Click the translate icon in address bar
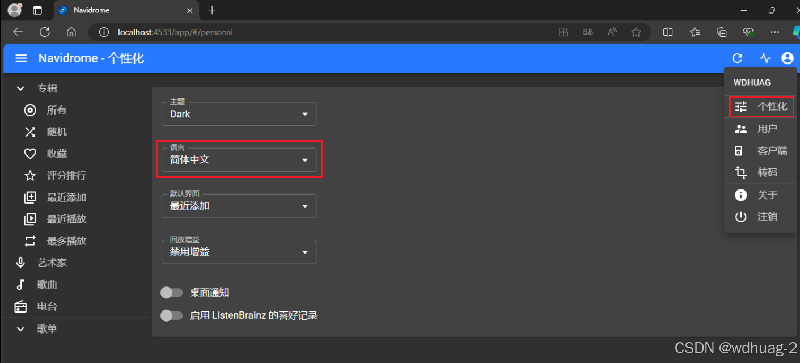800x363 pixels. [588, 32]
